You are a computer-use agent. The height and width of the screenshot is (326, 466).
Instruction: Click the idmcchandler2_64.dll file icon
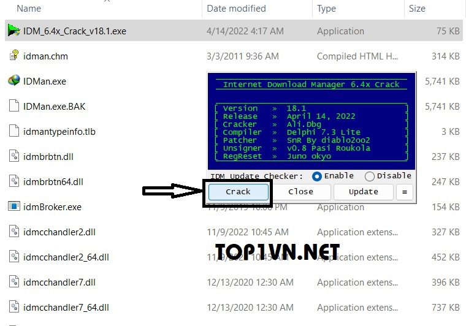coord(14,257)
